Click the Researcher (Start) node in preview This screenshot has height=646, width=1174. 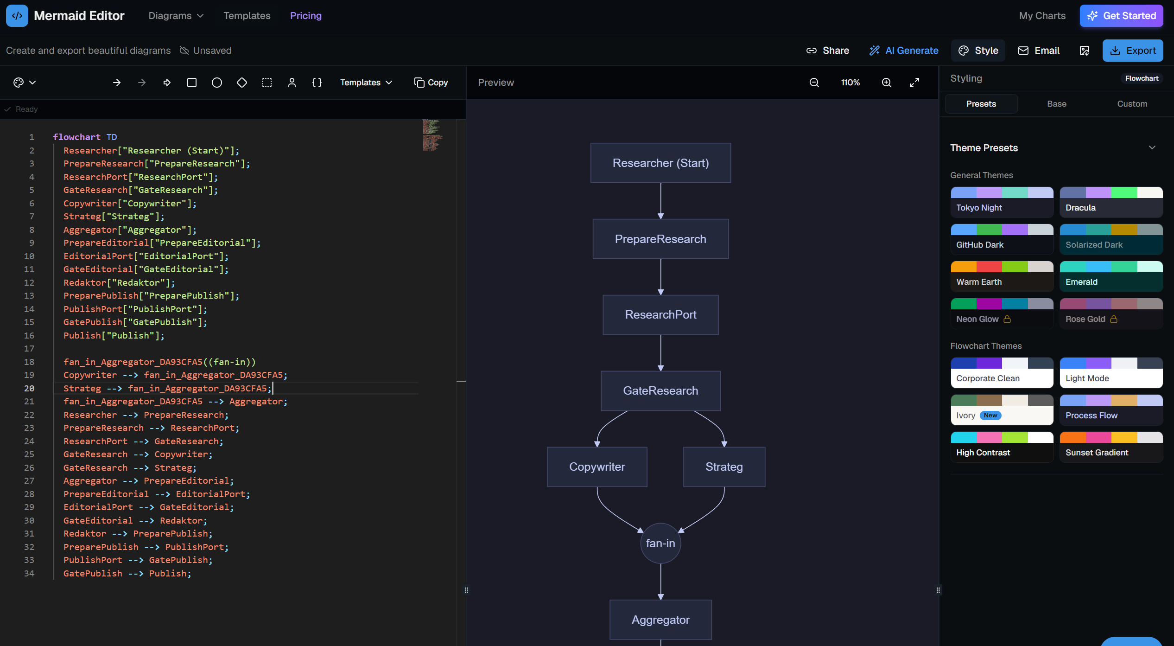[x=660, y=163]
